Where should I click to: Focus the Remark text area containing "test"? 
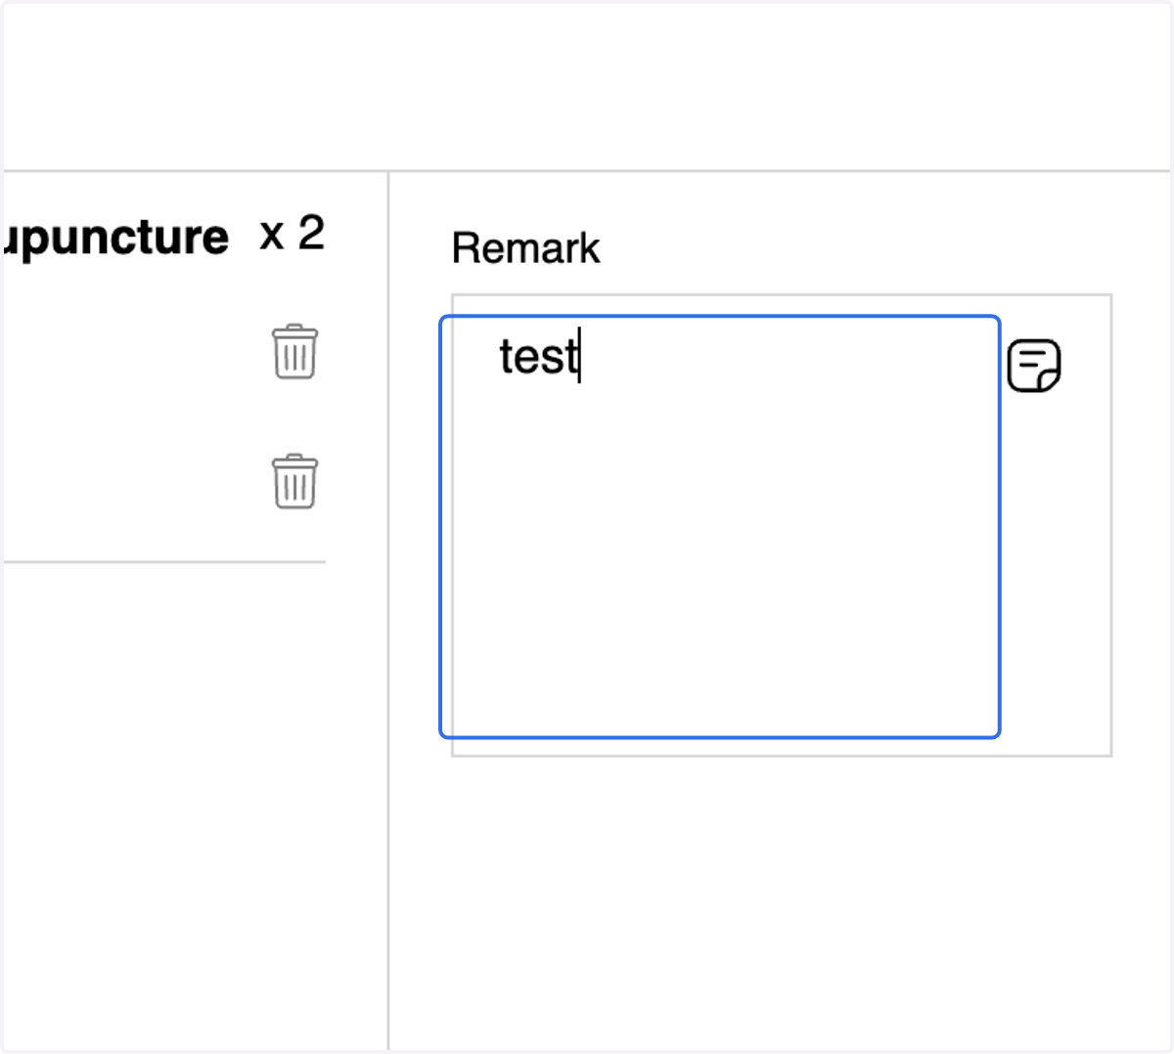click(720, 526)
